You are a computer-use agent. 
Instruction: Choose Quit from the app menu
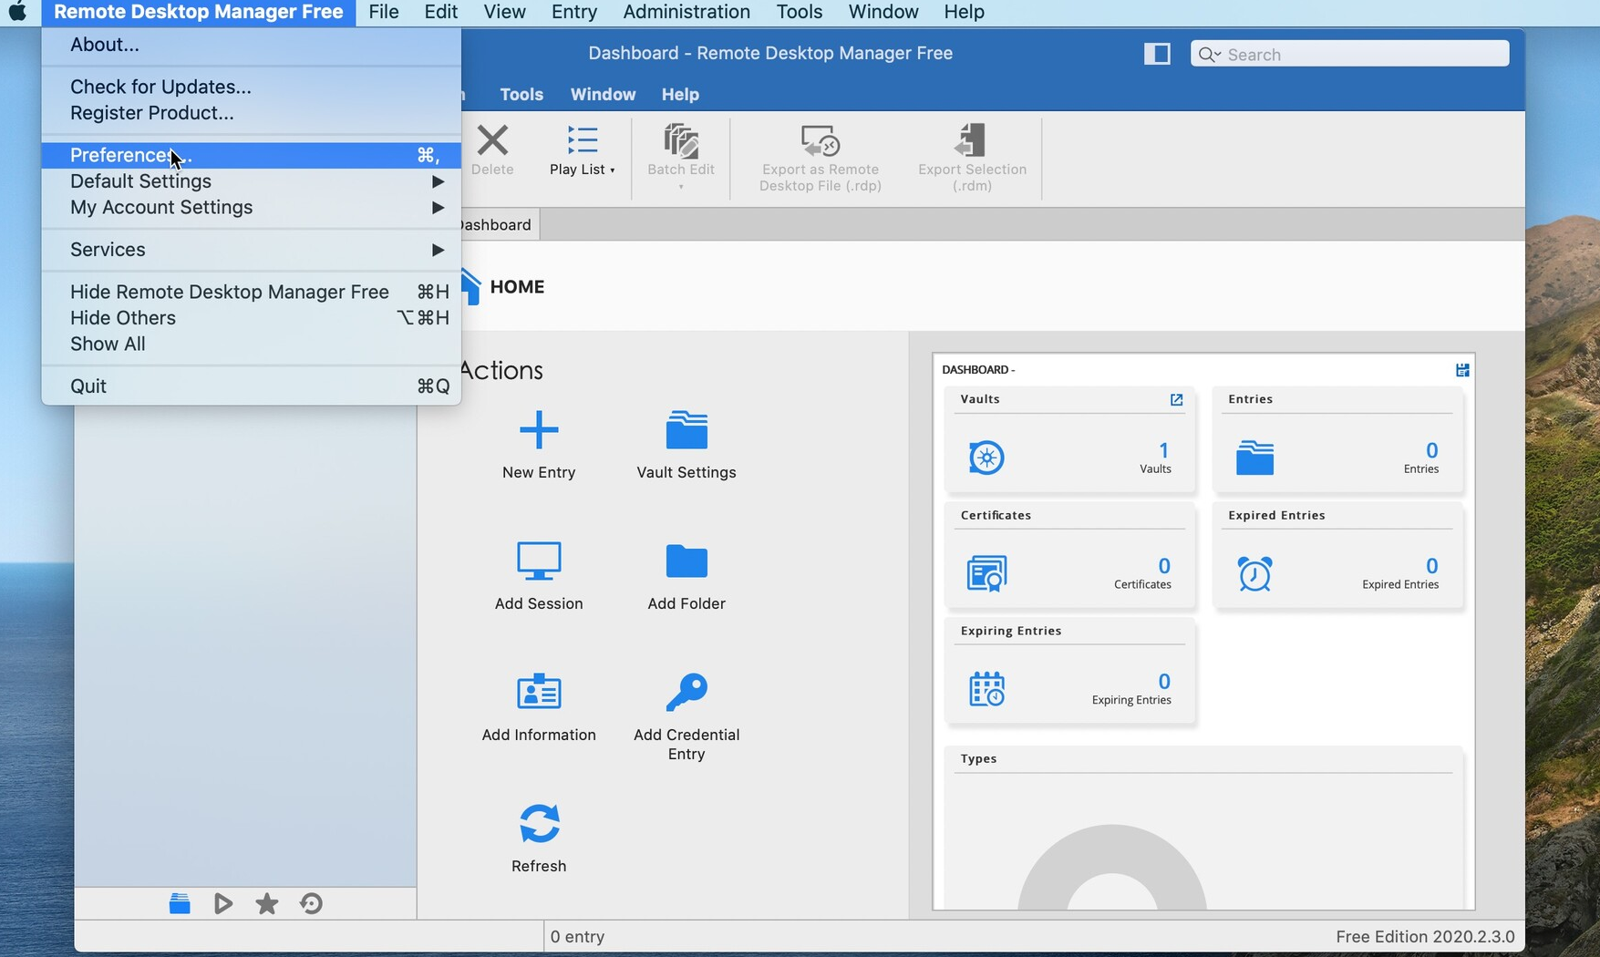coord(251,386)
